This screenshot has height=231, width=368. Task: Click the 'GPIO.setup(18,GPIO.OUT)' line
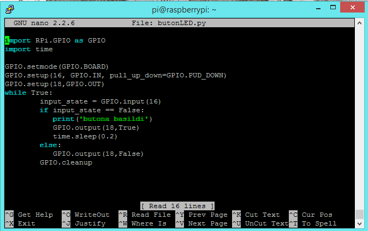[x=55, y=84]
